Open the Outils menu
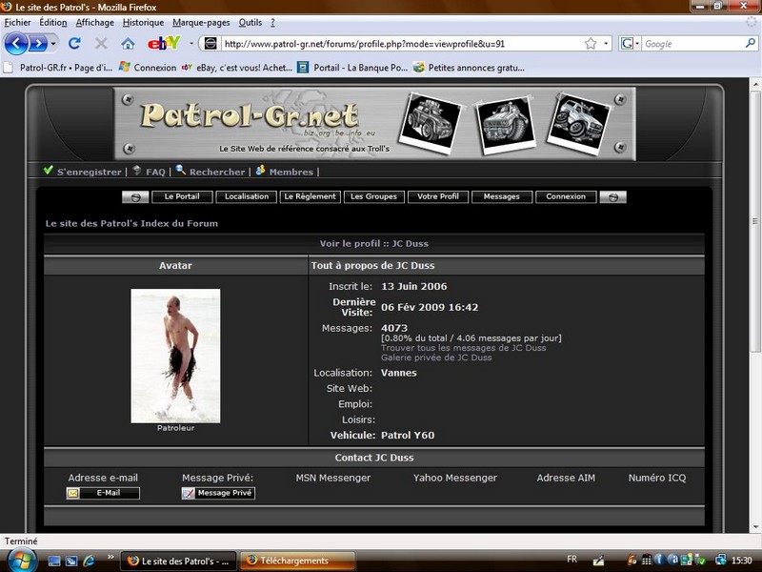This screenshot has height=572, width=762. (x=251, y=22)
